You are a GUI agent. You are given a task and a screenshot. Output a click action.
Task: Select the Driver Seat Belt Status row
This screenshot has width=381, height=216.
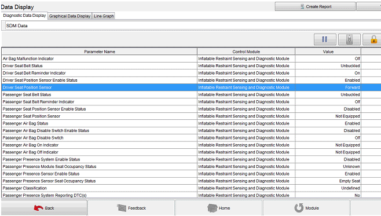[x=191, y=66]
